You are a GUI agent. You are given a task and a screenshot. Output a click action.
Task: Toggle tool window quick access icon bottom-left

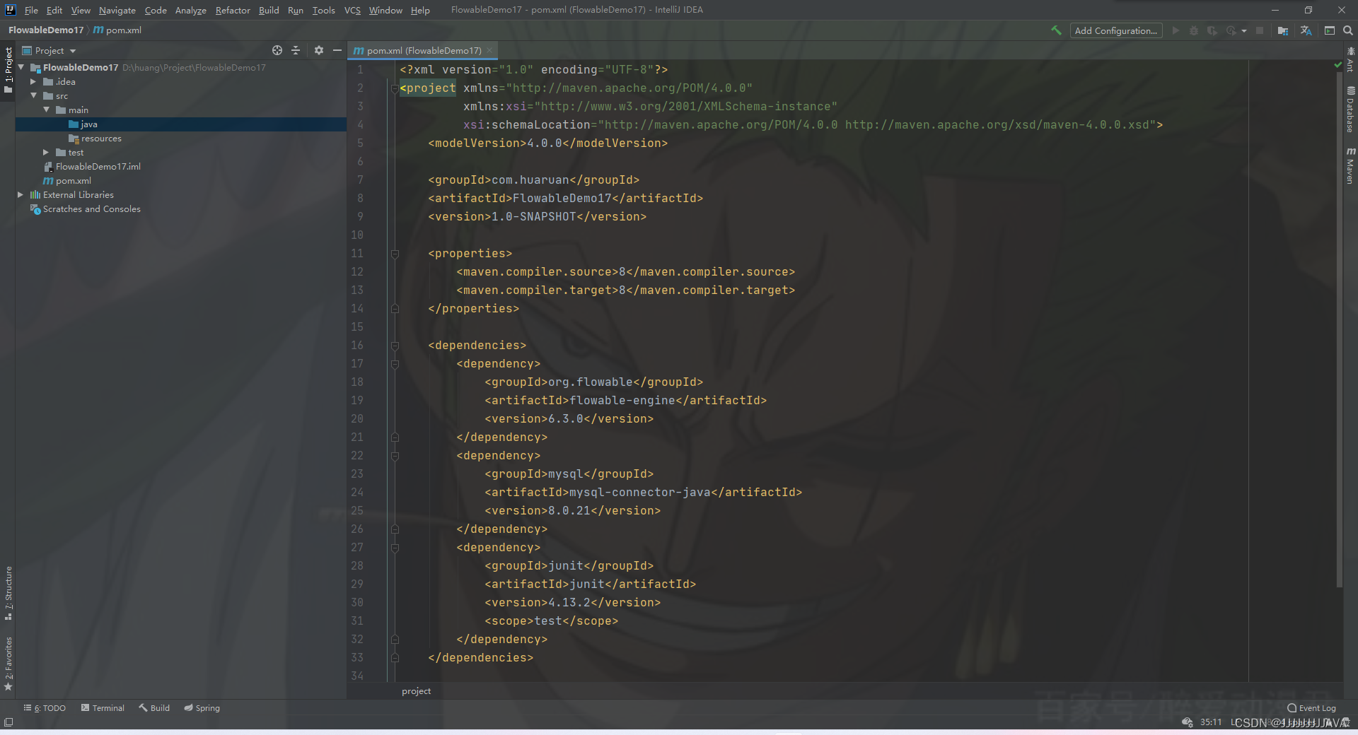8,722
